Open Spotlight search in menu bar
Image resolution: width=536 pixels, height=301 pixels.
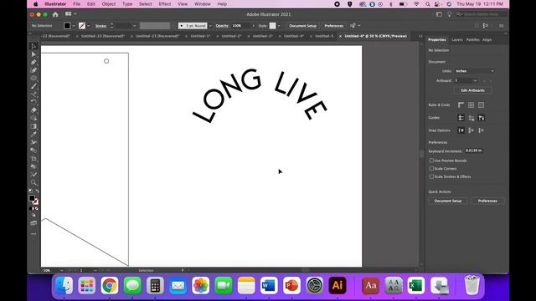coord(427,4)
